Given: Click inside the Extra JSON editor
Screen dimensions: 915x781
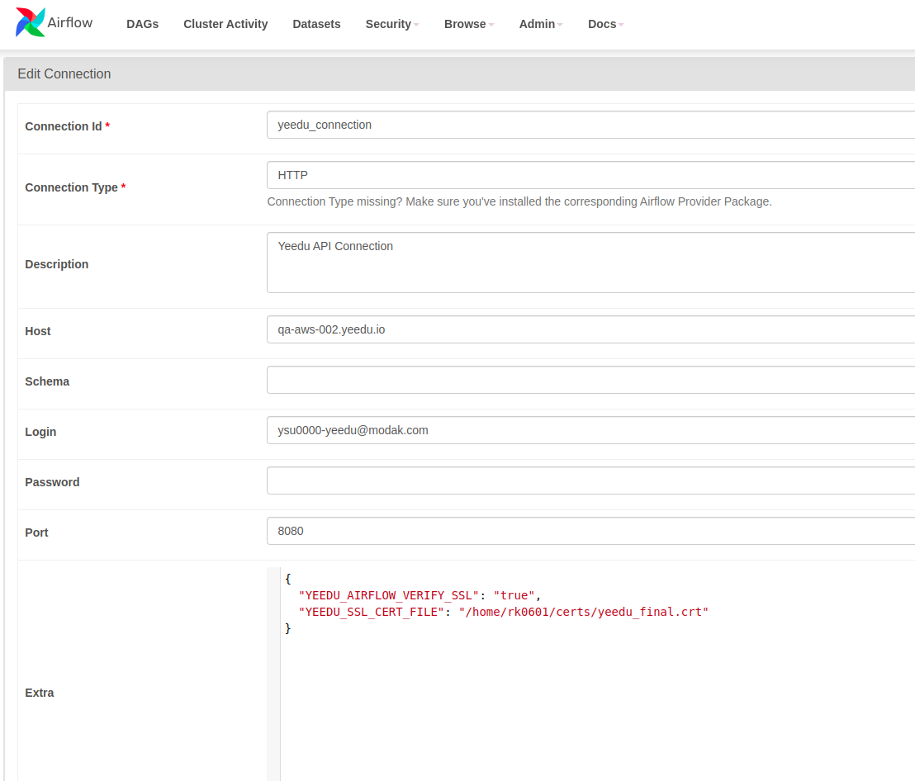Looking at the screenshot, I should coord(590,674).
